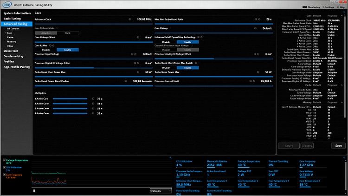Screen dimensions: 348x196
Task: Reset Processor Digital IO Voltage Offset
Action: pos(138,63)
